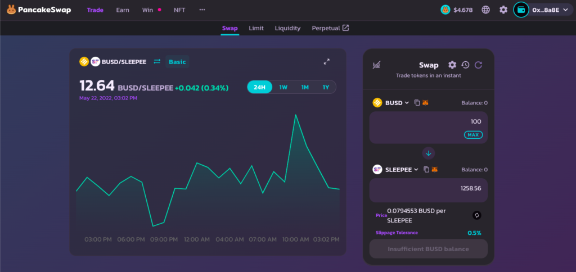Copy the SLEEPEE token address
Image resolution: width=576 pixels, height=272 pixels.
pyautogui.click(x=426, y=170)
